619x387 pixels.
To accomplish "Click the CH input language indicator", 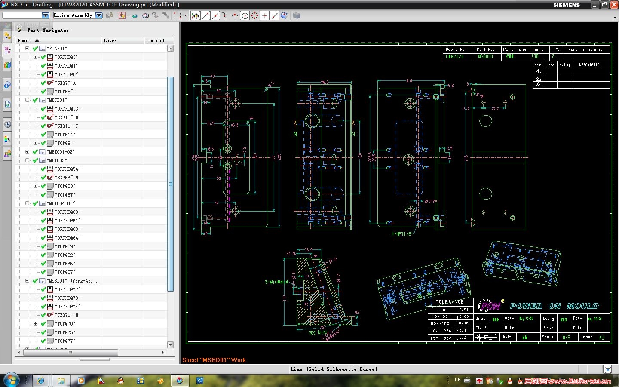I will pyautogui.click(x=457, y=380).
